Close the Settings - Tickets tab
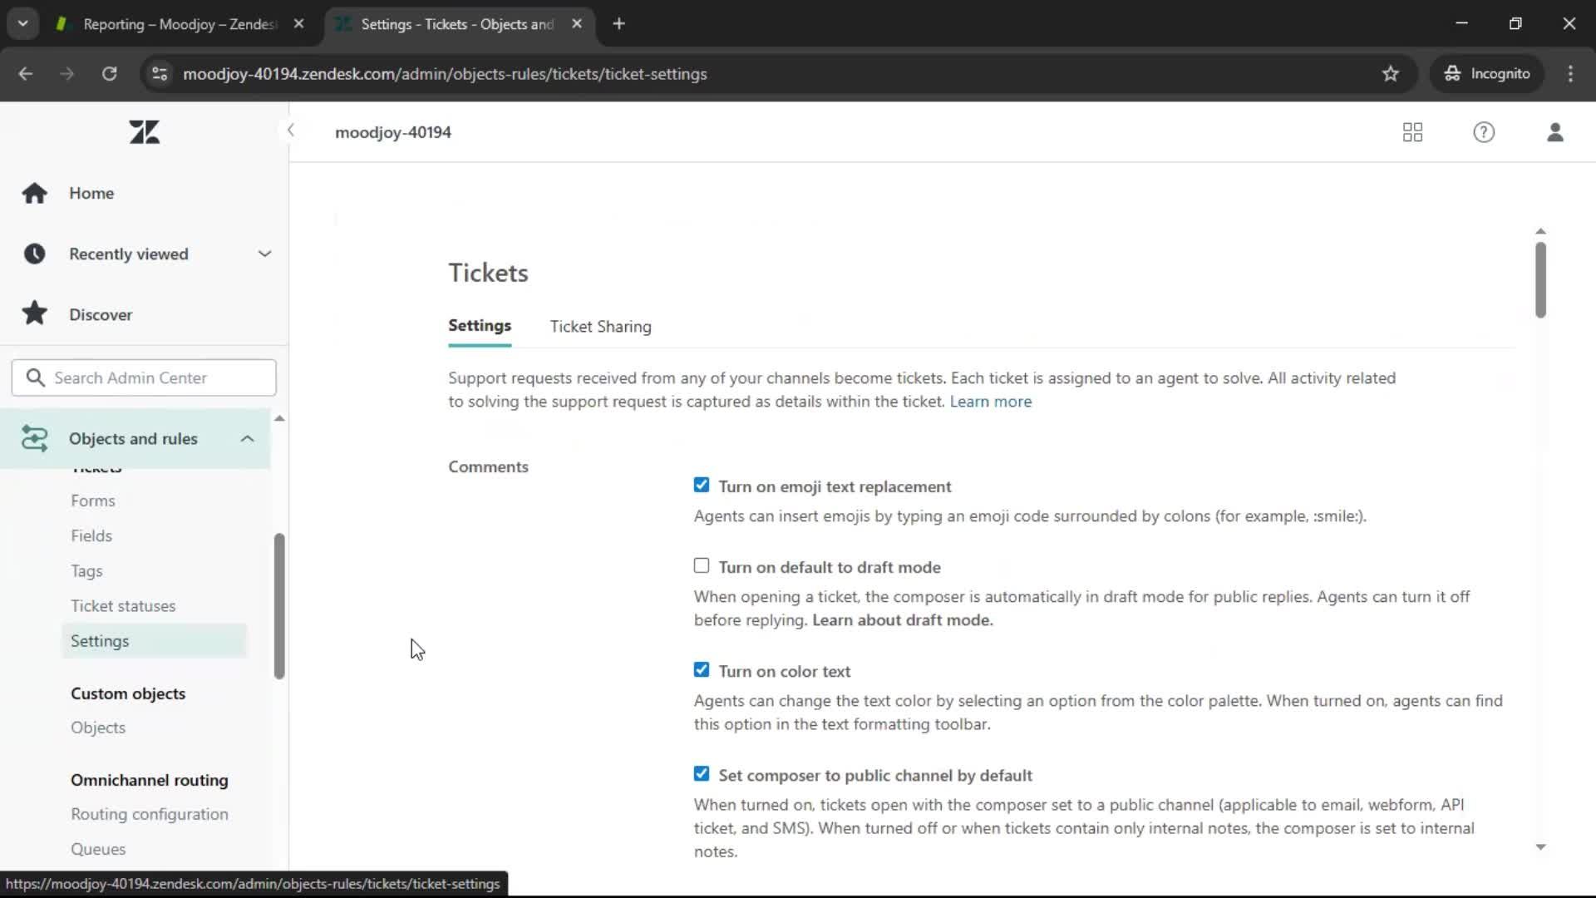The height and width of the screenshot is (898, 1596). coord(577,23)
